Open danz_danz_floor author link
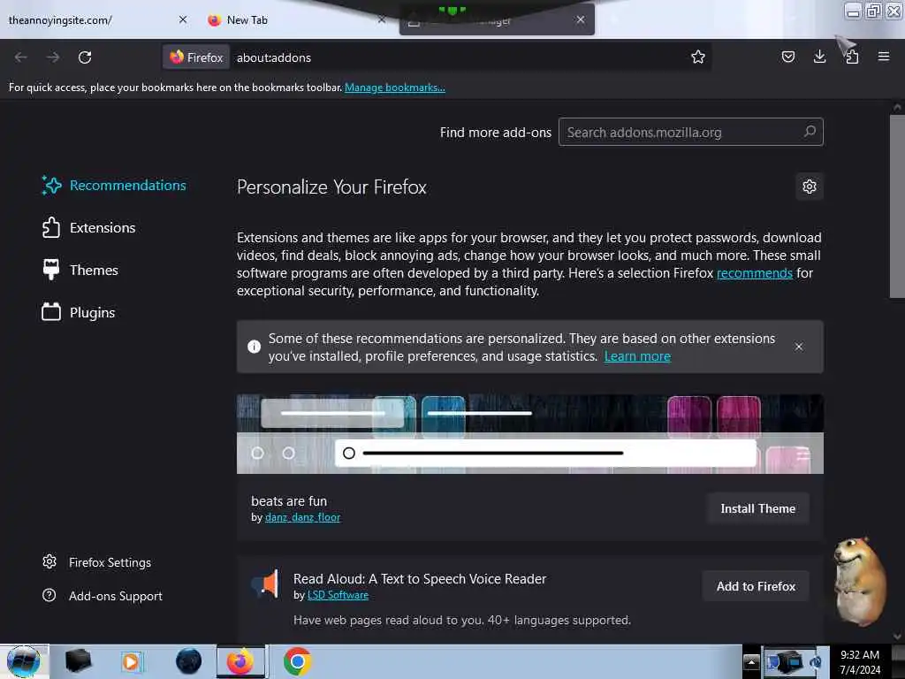905x679 pixels. coord(302,517)
